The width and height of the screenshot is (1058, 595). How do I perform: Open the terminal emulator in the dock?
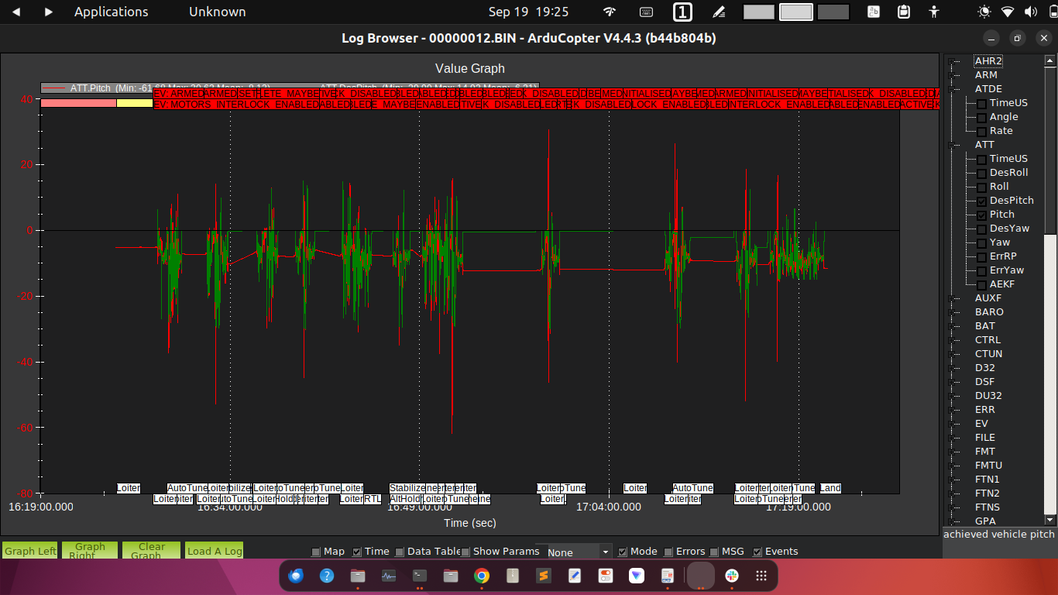point(418,576)
